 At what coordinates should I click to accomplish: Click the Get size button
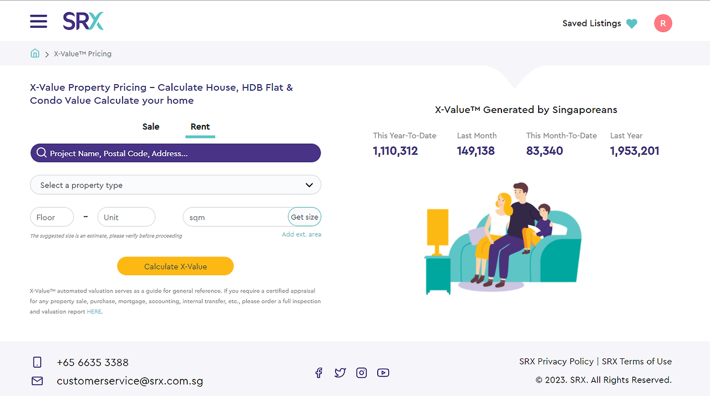(x=305, y=217)
